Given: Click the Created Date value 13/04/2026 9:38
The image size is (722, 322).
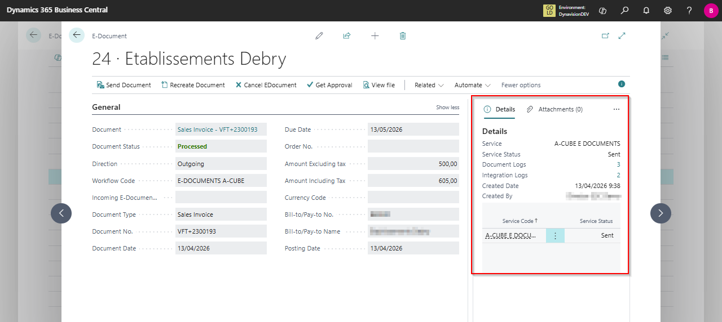Looking at the screenshot, I should [x=597, y=186].
